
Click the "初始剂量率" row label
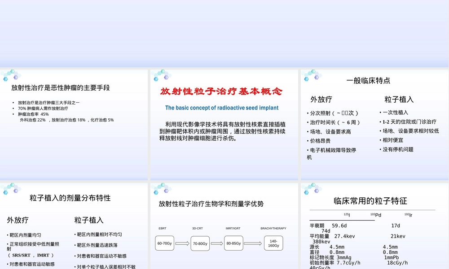[x=322, y=263]
